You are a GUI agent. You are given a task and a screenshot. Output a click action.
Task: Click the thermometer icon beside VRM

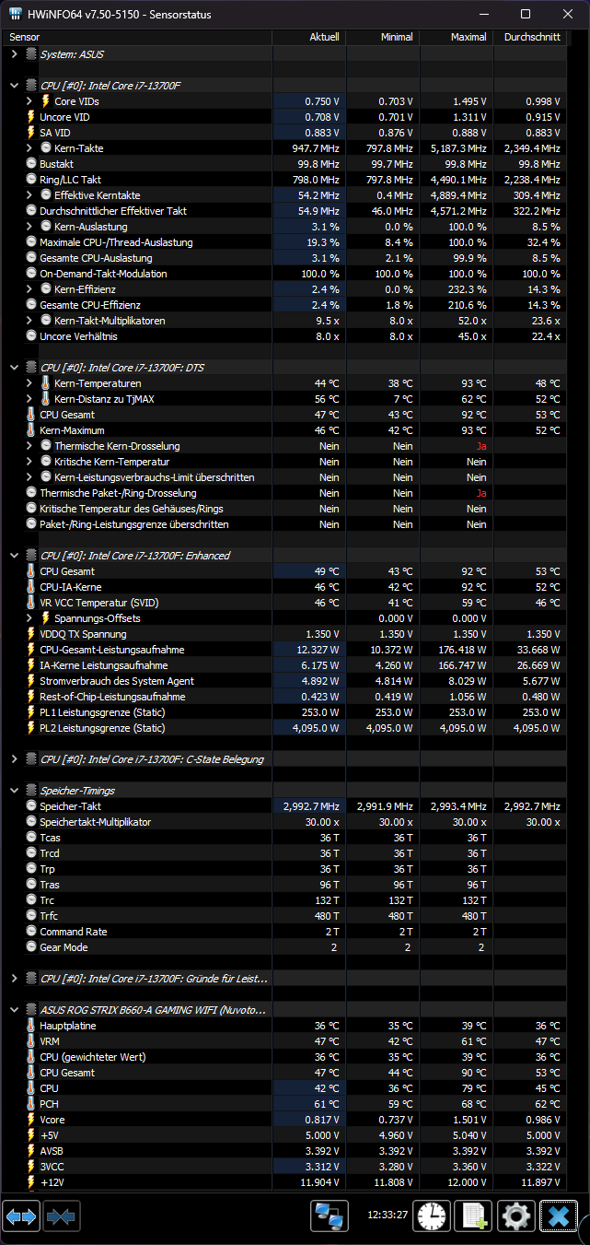(32, 1041)
